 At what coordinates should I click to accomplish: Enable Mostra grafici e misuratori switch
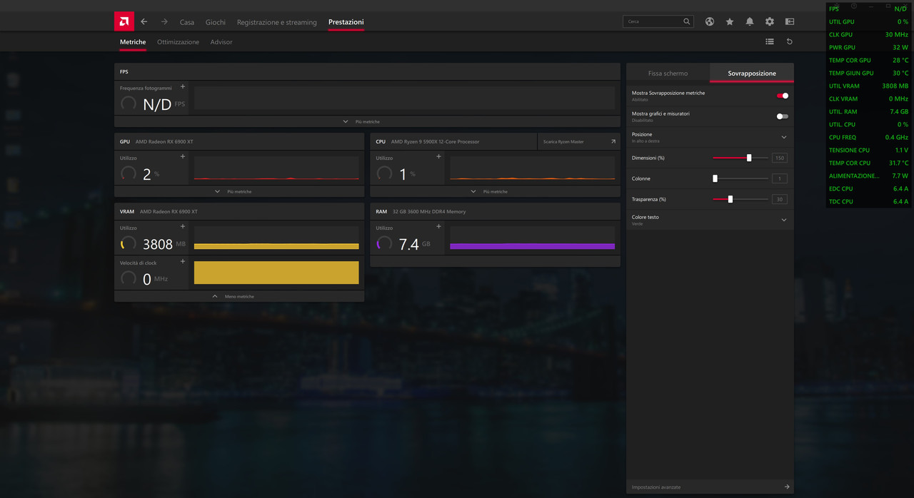783,116
